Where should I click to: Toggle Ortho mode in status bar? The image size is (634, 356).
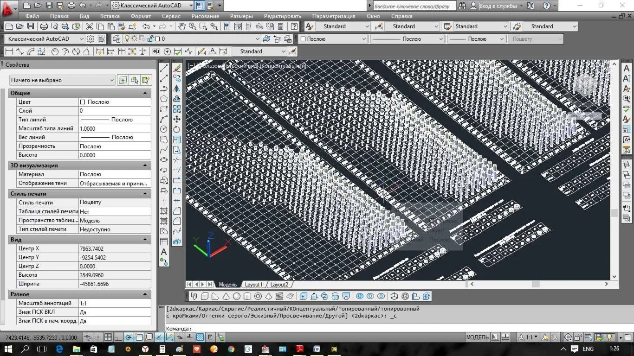tap(118, 337)
